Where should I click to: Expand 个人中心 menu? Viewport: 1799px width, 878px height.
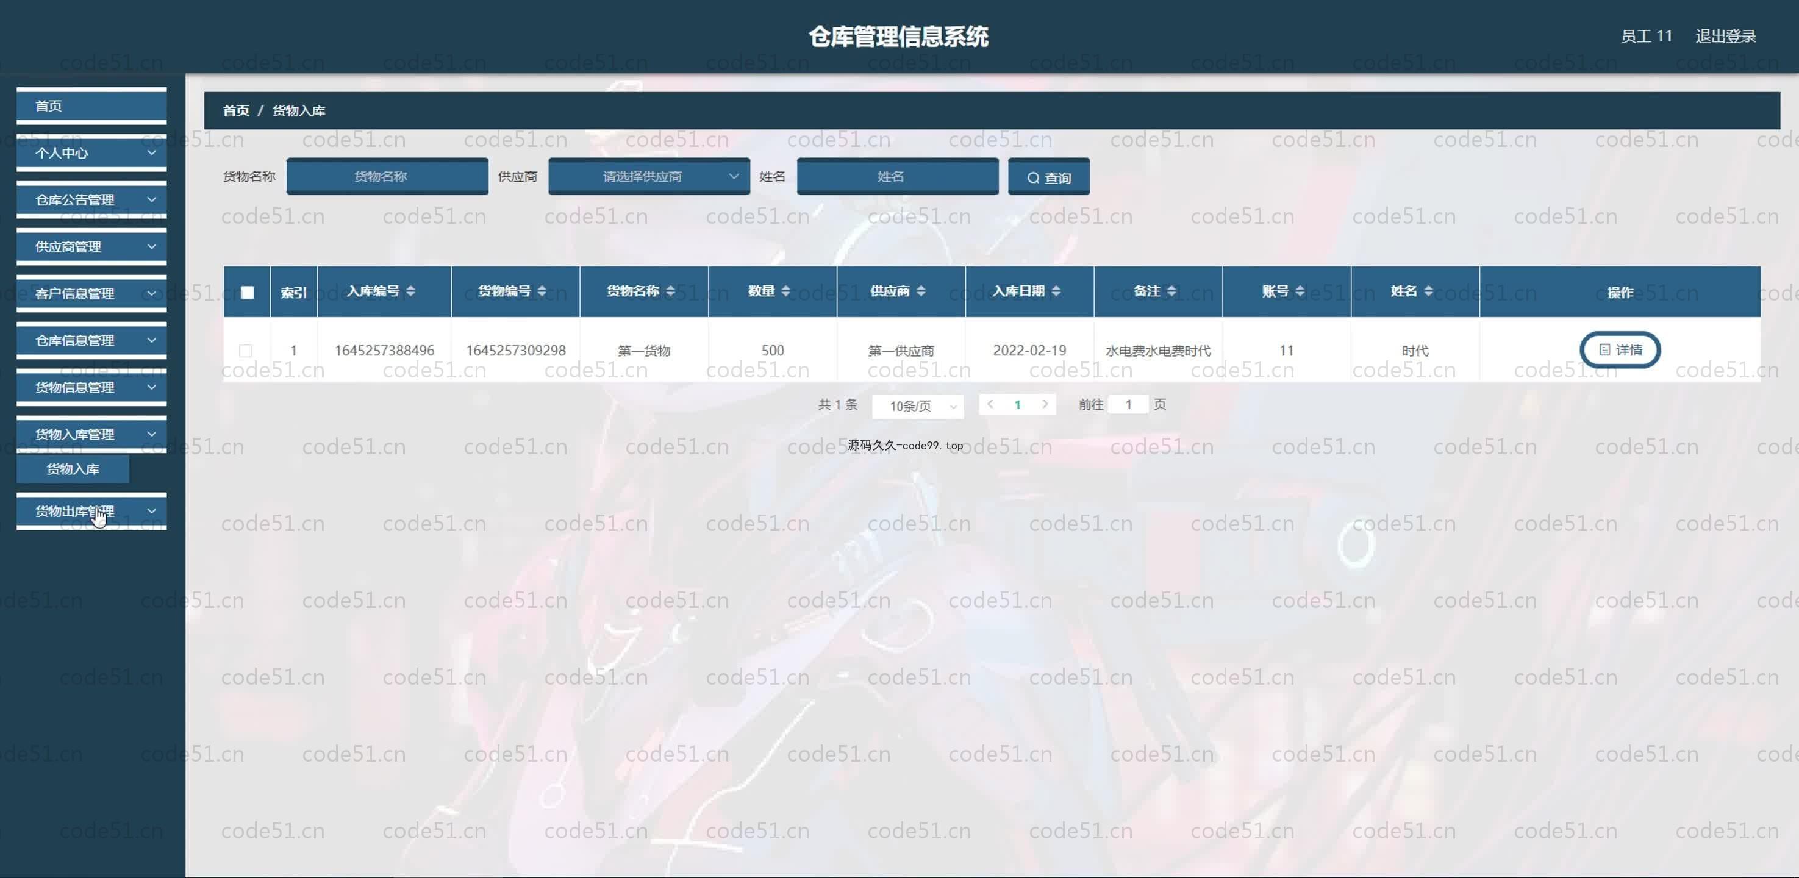point(91,153)
